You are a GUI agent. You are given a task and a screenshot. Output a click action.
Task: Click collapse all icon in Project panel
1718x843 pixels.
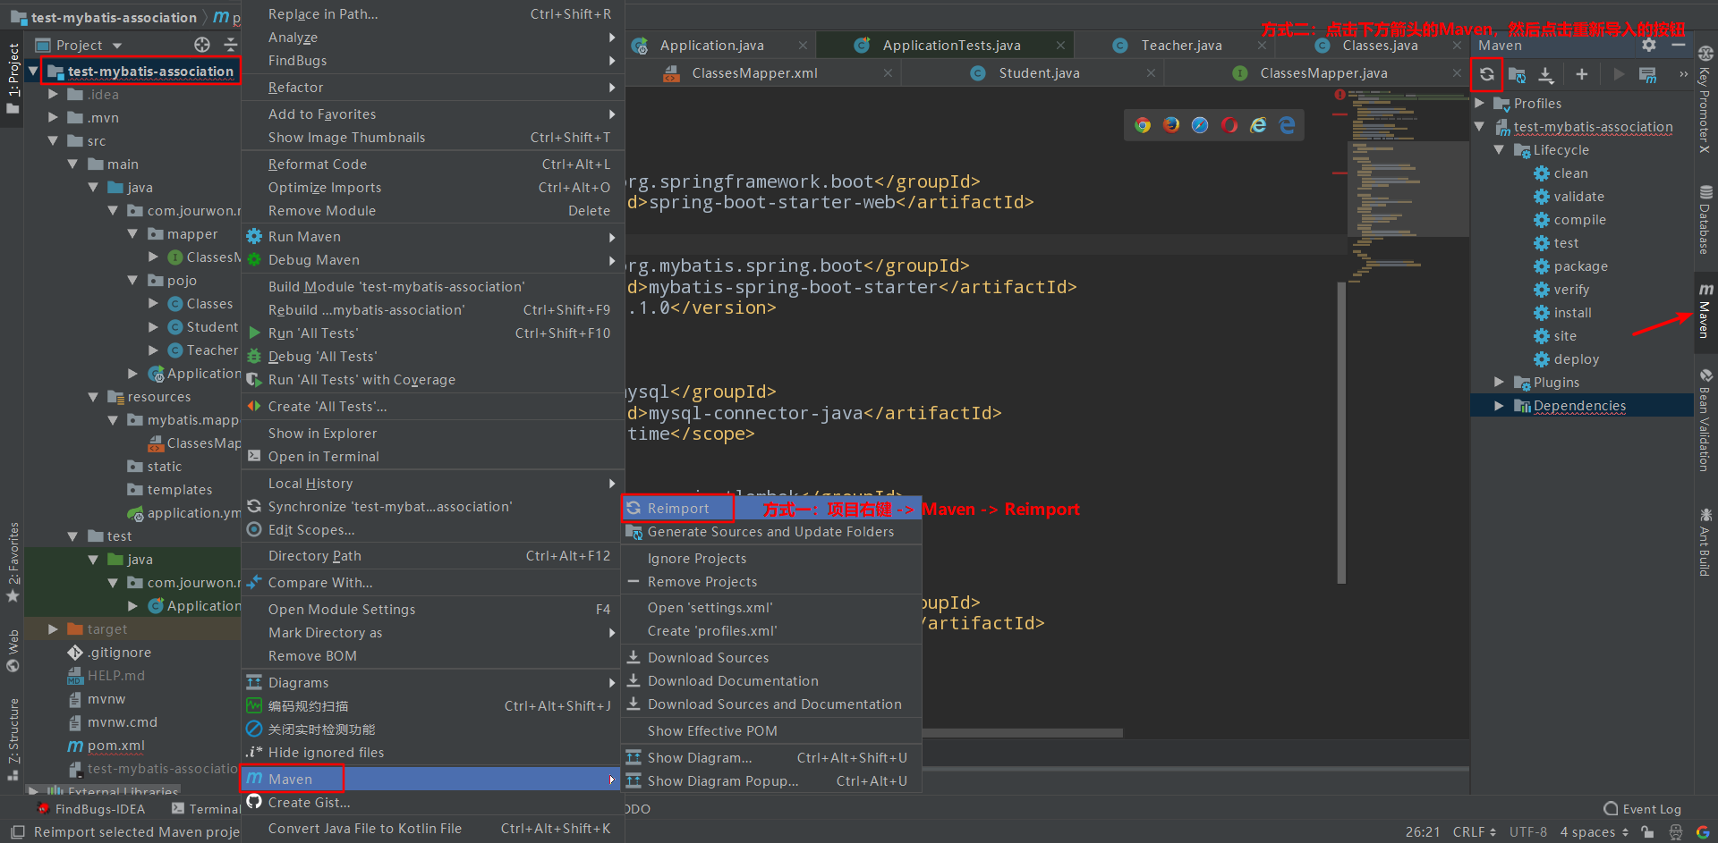click(230, 45)
